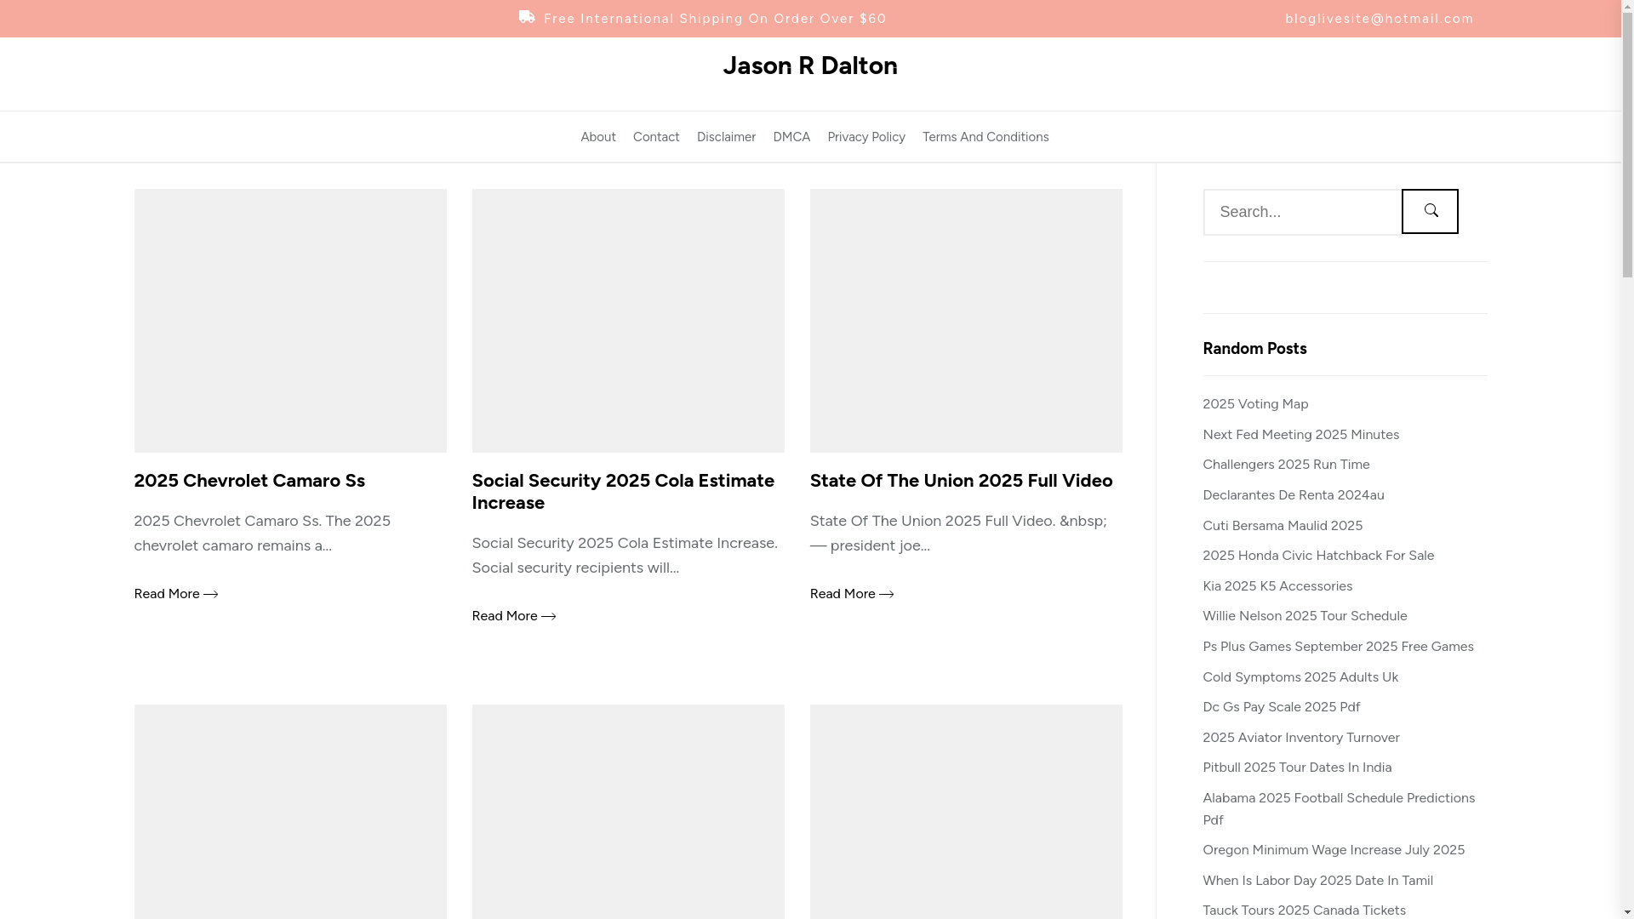The width and height of the screenshot is (1634, 919).
Task: Open When Is Labor Day 2025 Date In Tamil
Action: click(x=1317, y=881)
